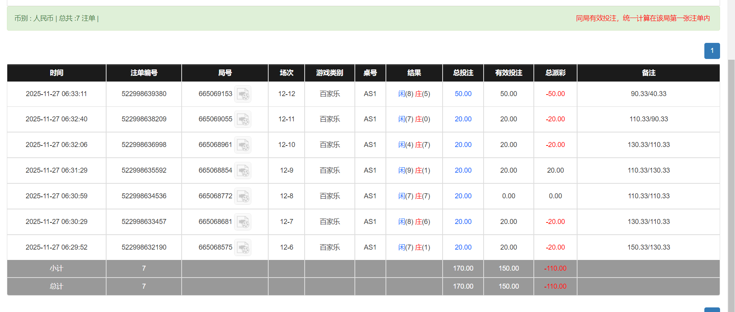Click session 12-6 cell

point(286,247)
